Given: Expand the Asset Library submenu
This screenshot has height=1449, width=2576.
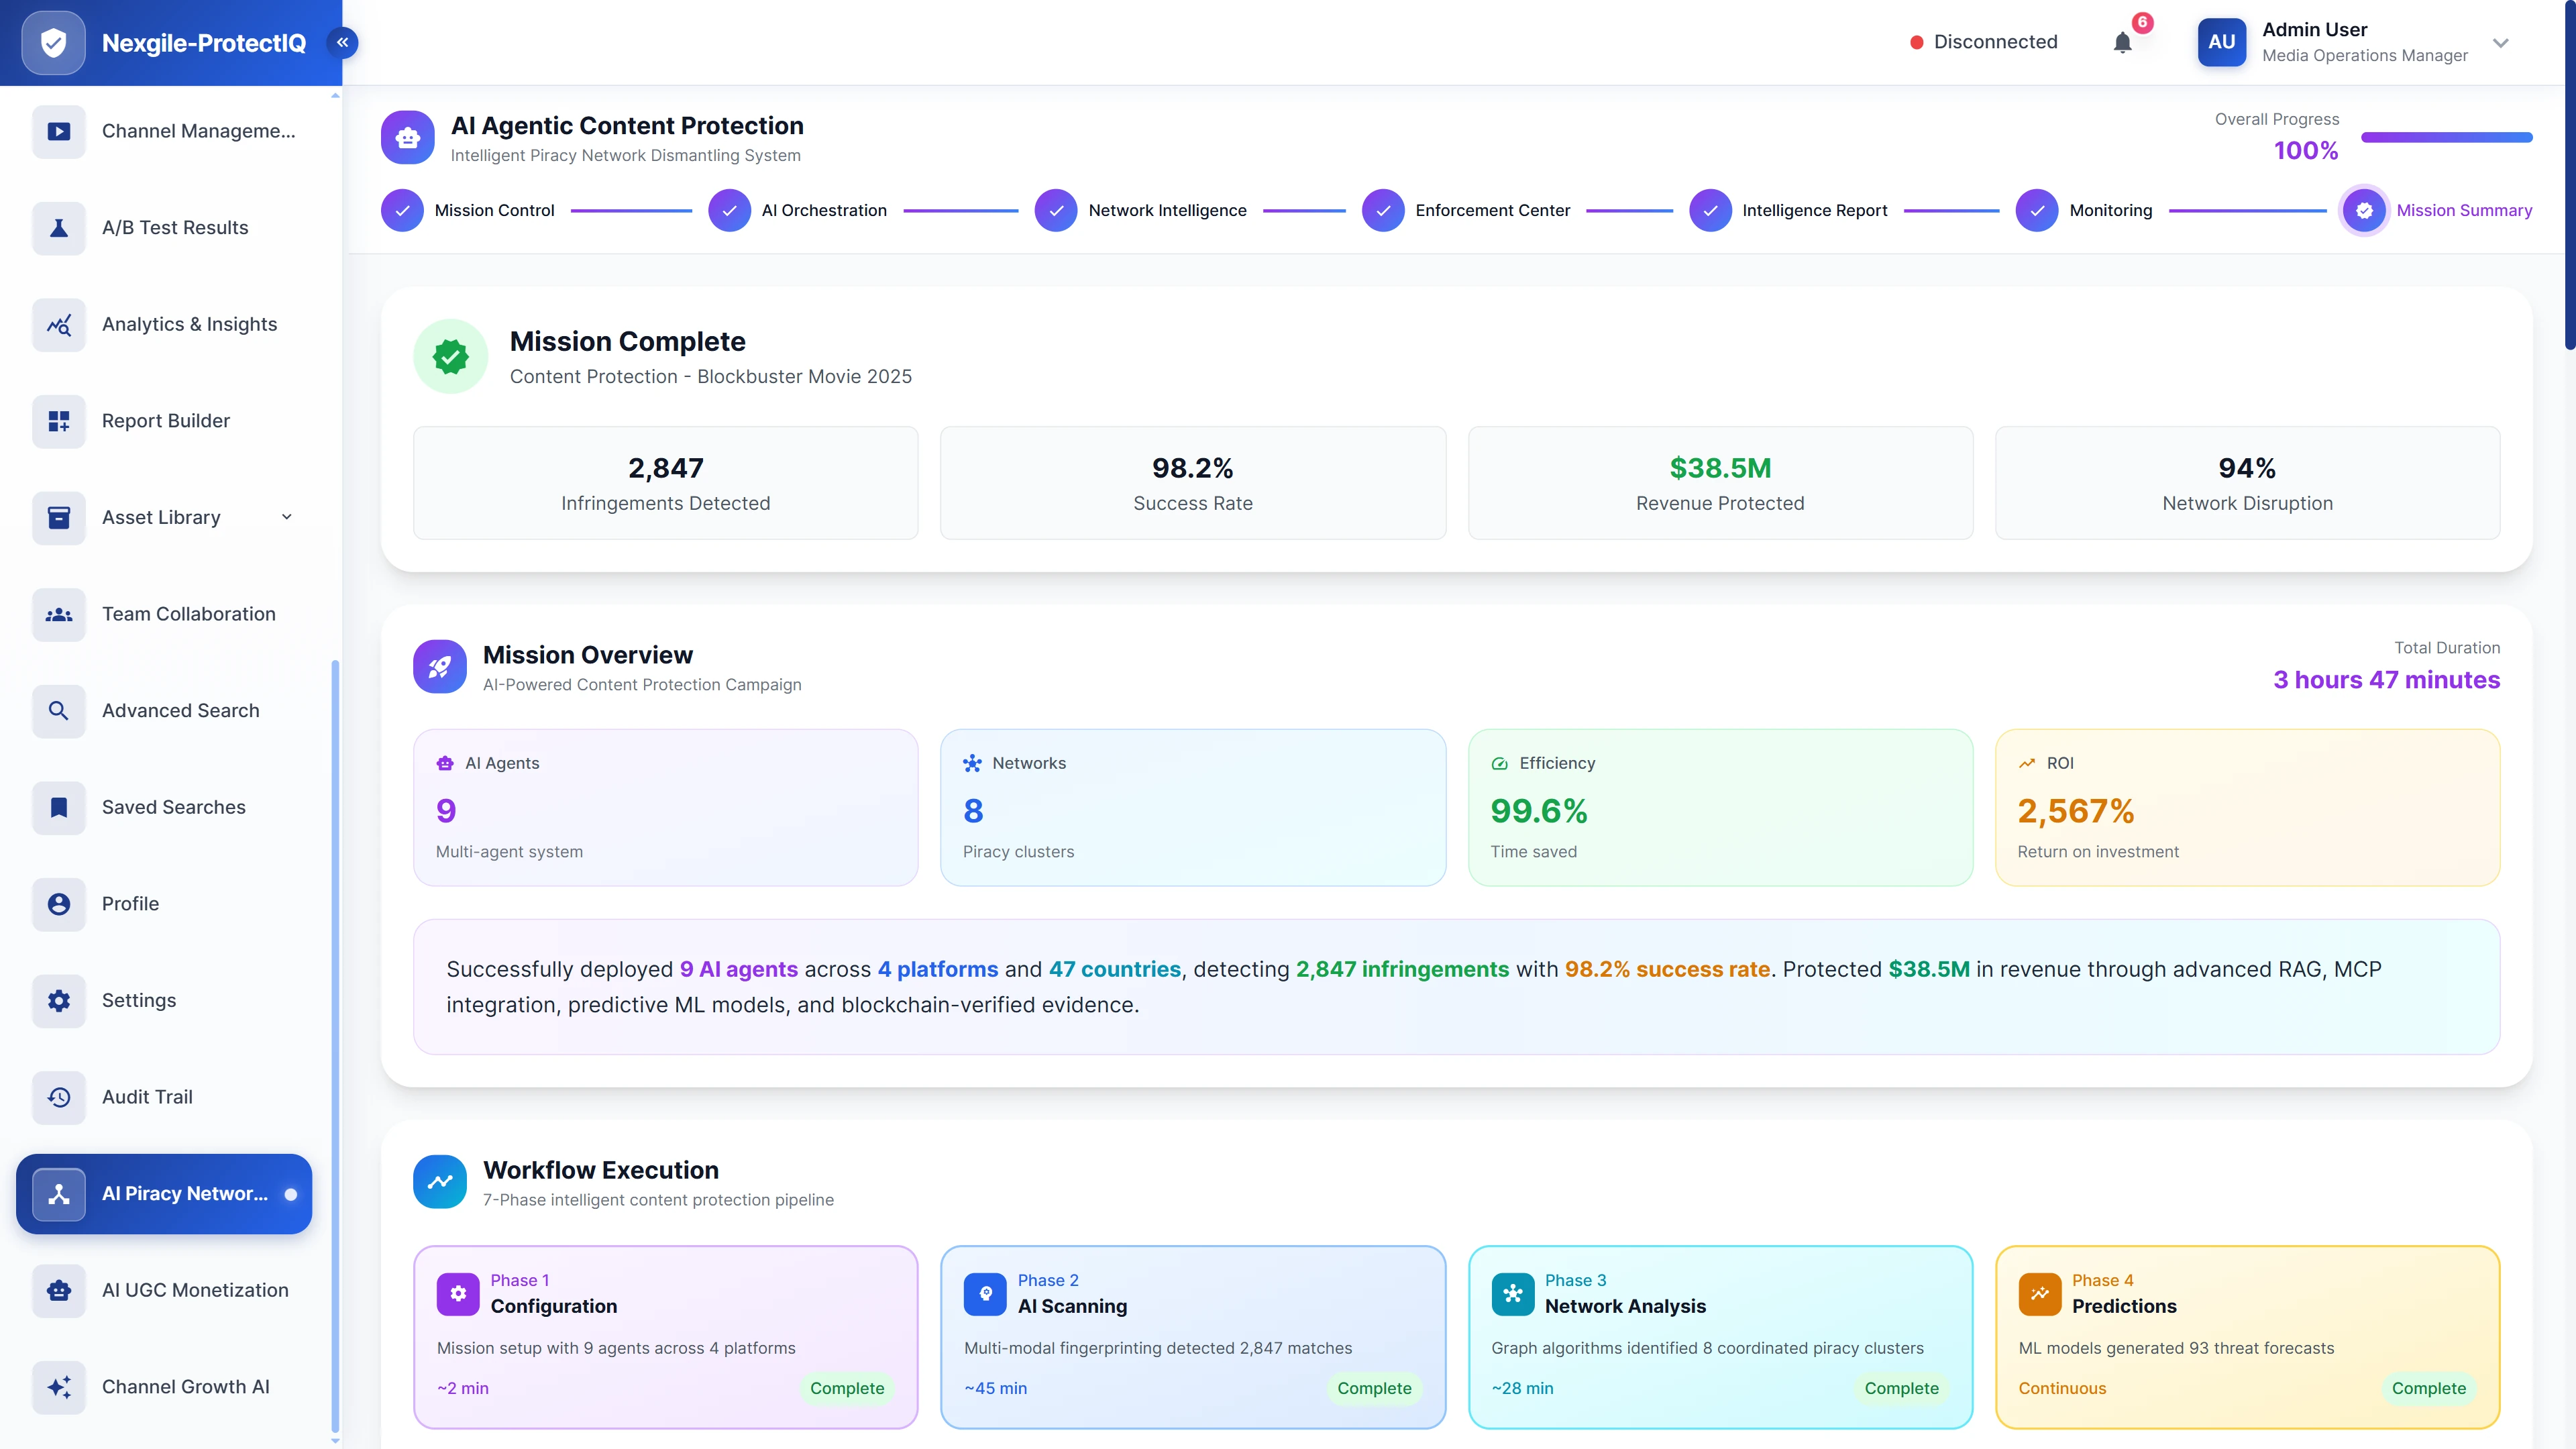Looking at the screenshot, I should (x=287, y=517).
